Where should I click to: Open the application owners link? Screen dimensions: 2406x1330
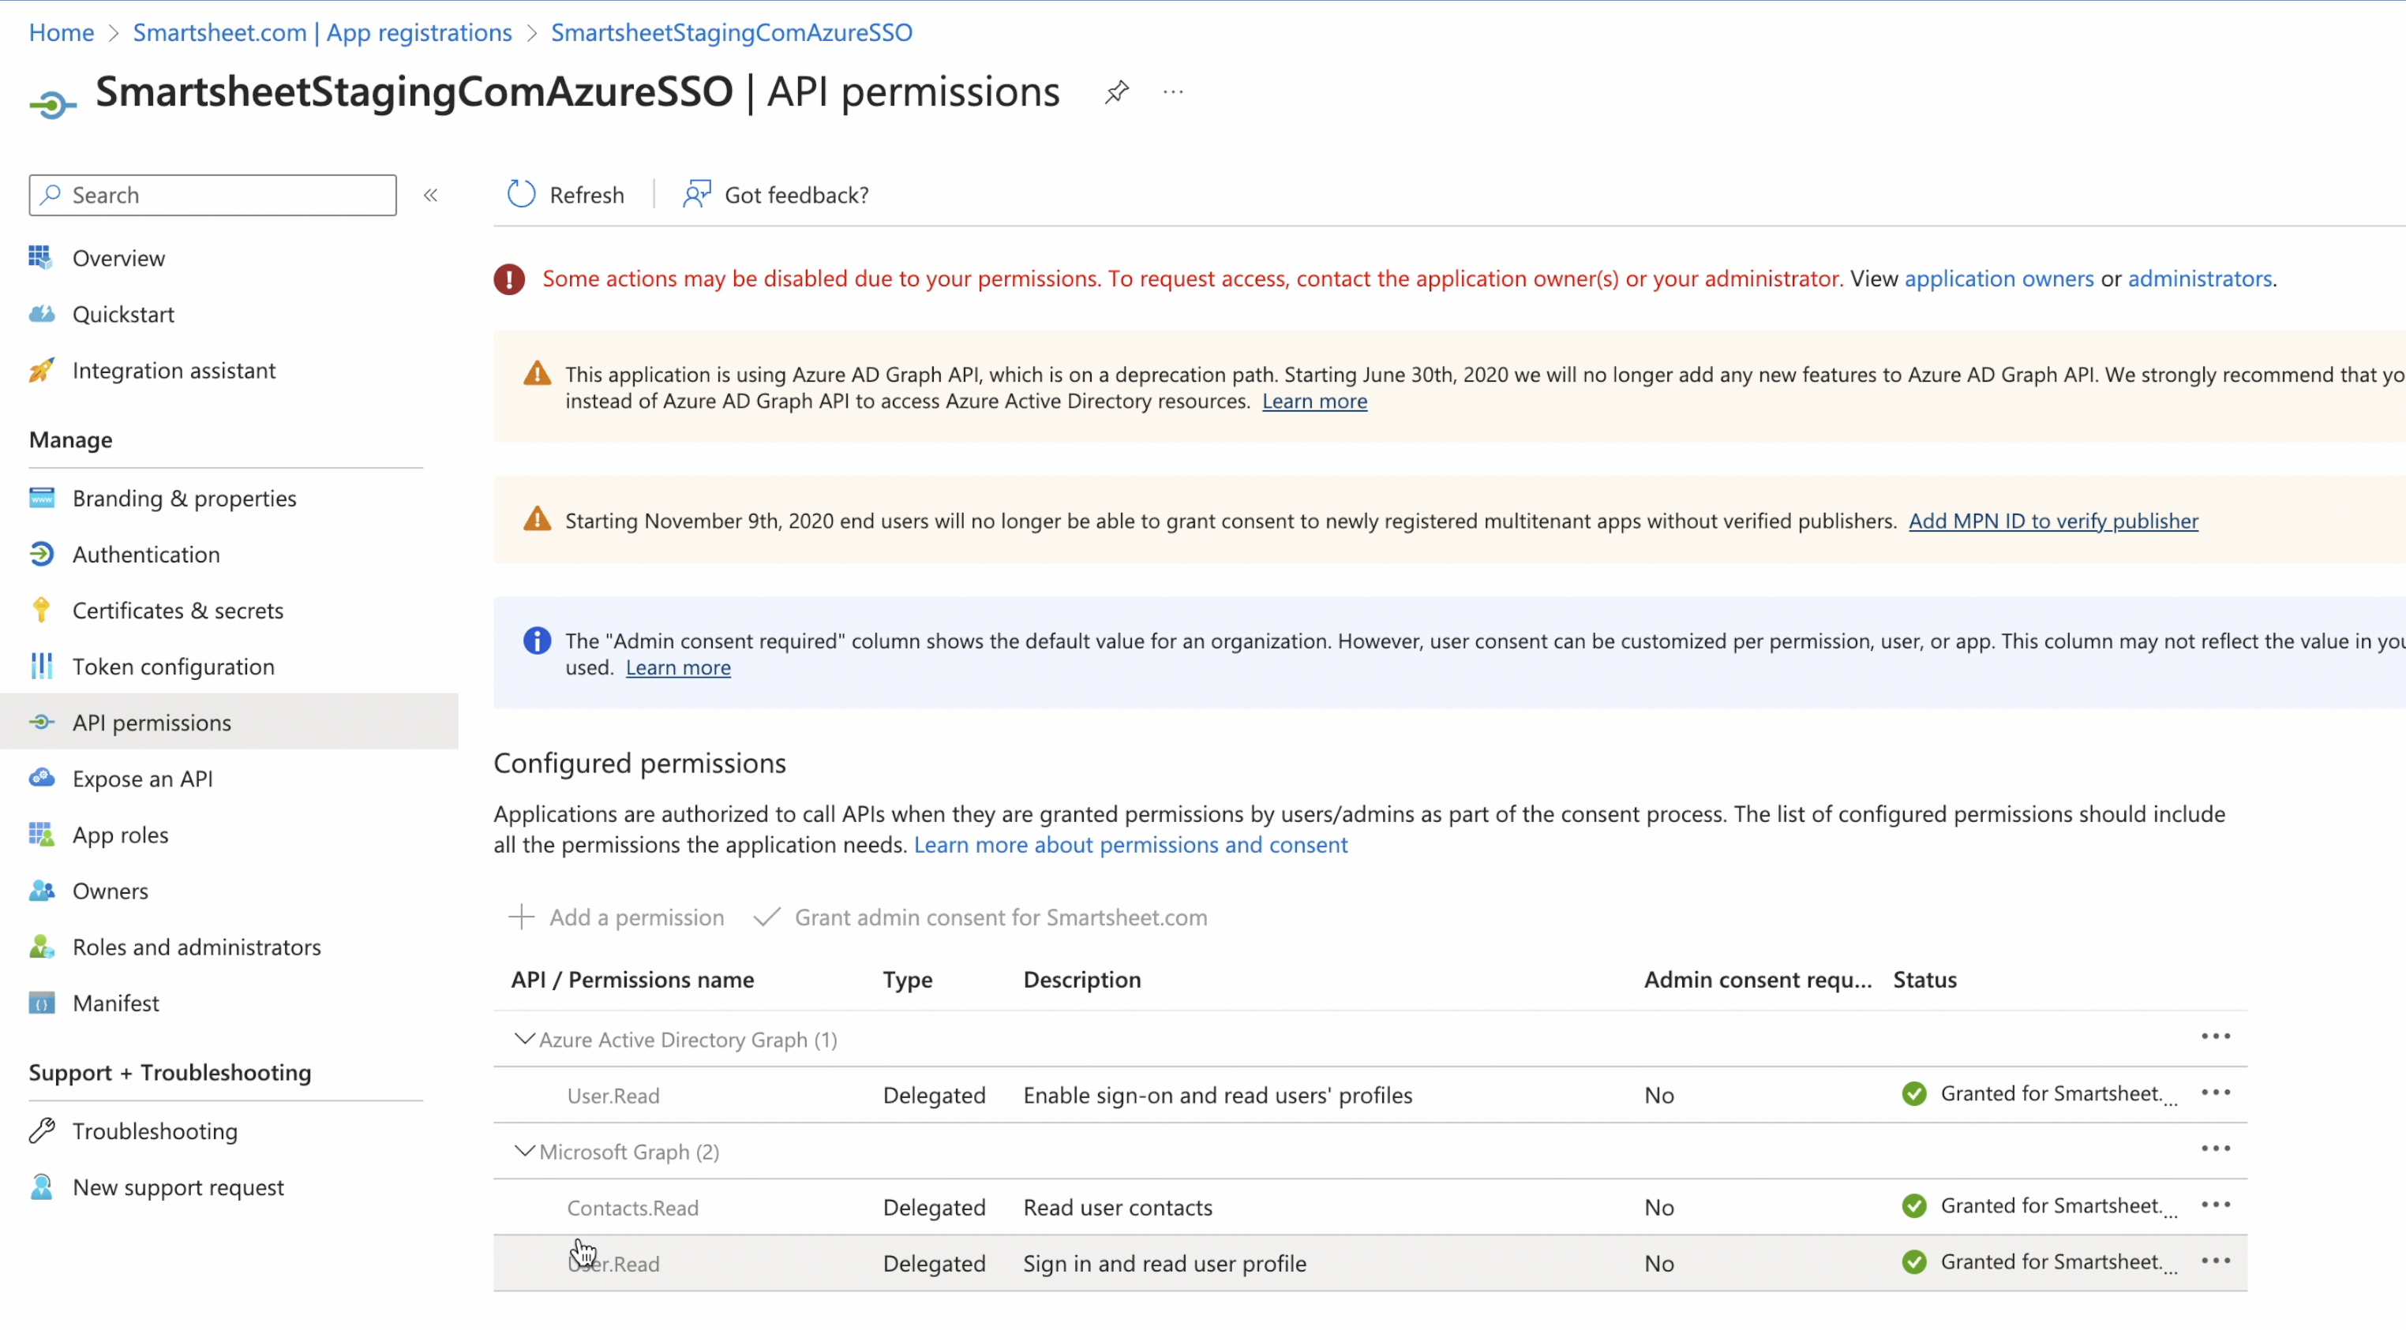1999,278
